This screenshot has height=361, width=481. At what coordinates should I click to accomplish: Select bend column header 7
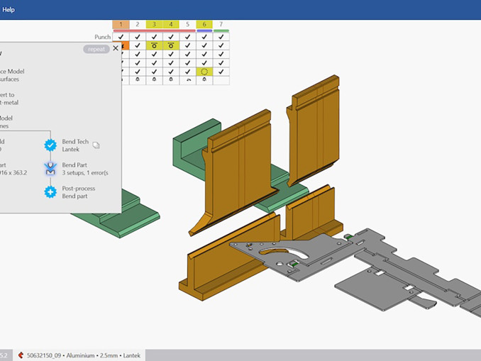(221, 24)
